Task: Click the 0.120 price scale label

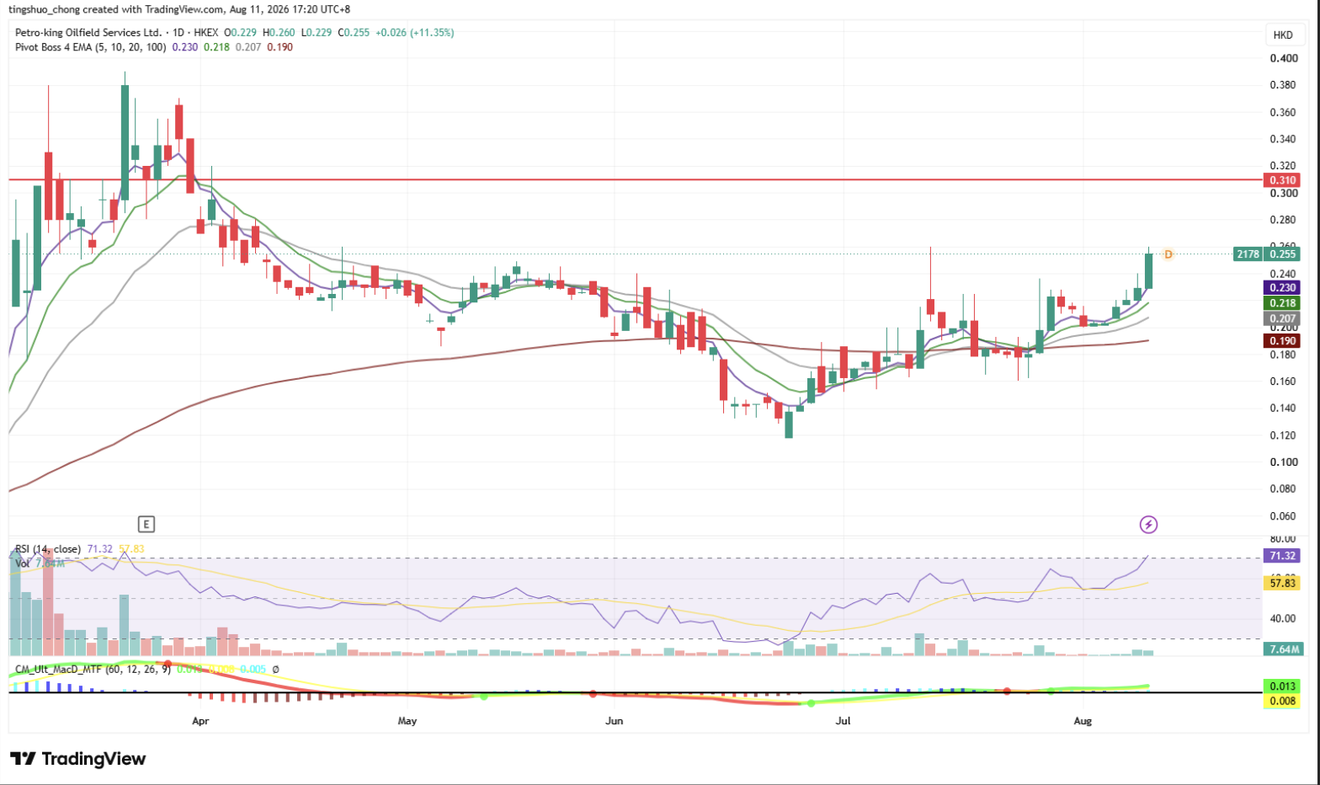Action: click(1284, 435)
